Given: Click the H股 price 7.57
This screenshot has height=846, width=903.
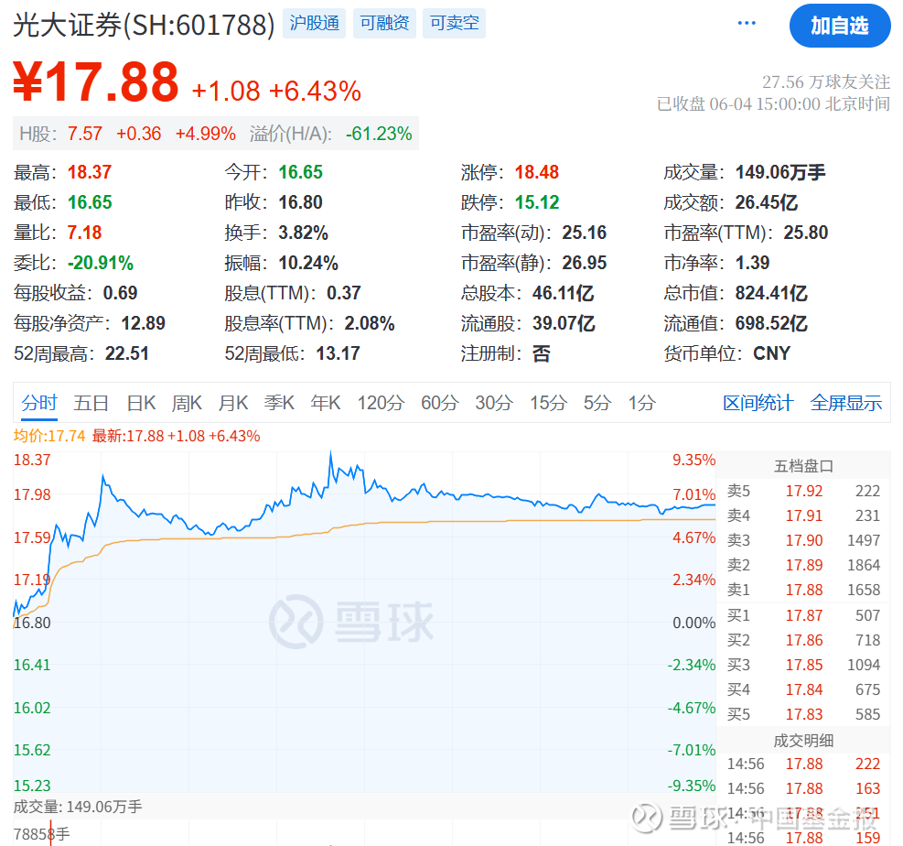Looking at the screenshot, I should coord(85,134).
